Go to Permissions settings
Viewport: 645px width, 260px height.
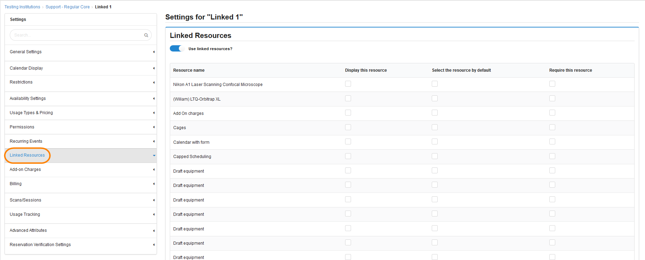tap(22, 127)
